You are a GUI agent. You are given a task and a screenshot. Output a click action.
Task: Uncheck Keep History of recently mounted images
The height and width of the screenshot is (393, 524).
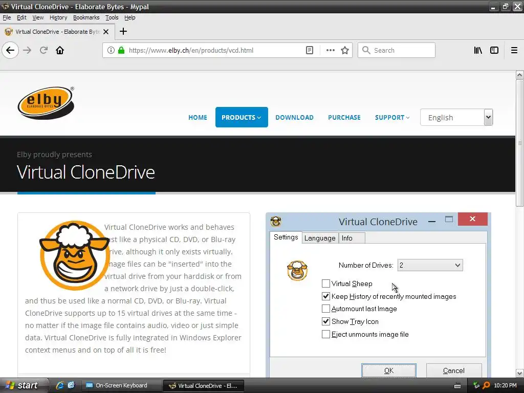pos(326,296)
